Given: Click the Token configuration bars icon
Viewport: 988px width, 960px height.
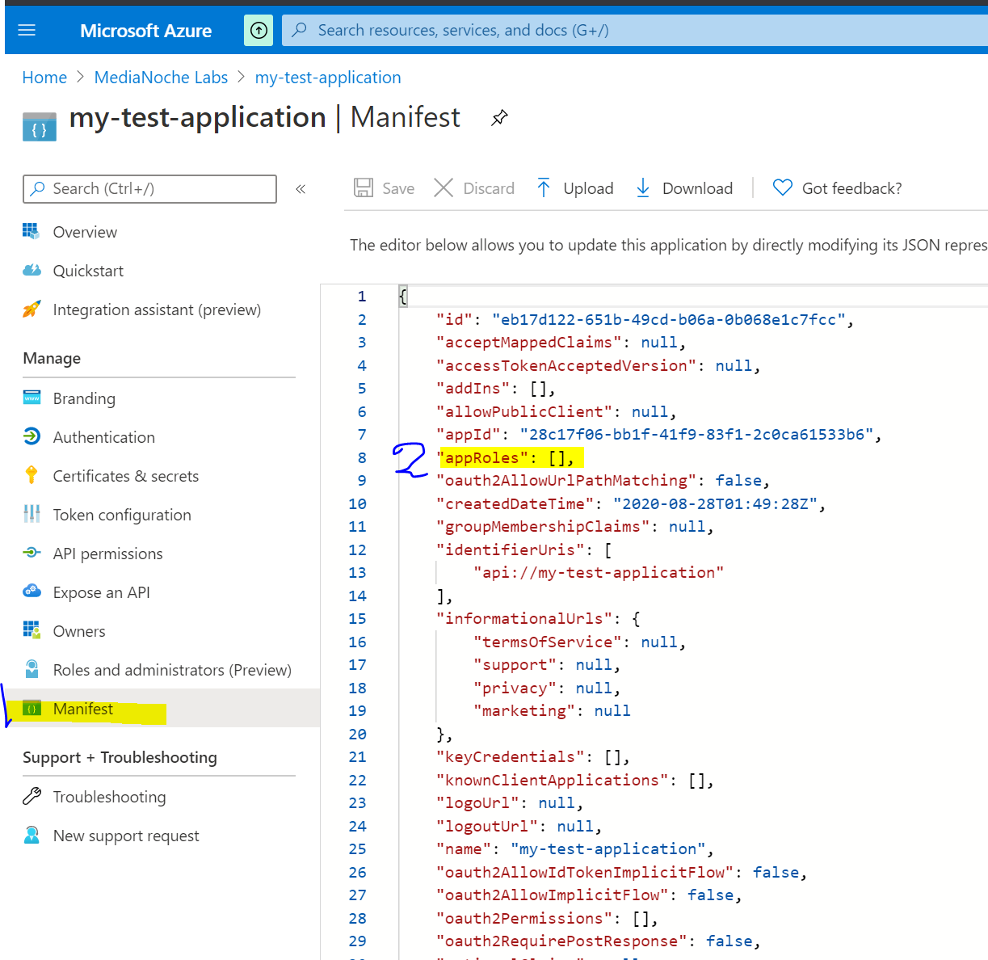Looking at the screenshot, I should click(32, 515).
